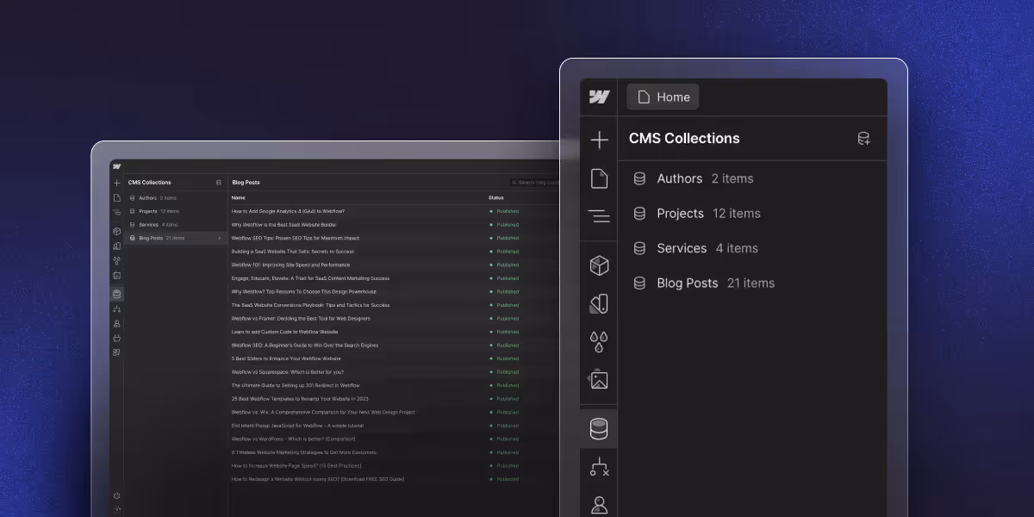Create a new collection
The height and width of the screenshot is (517, 1034).
click(x=863, y=138)
